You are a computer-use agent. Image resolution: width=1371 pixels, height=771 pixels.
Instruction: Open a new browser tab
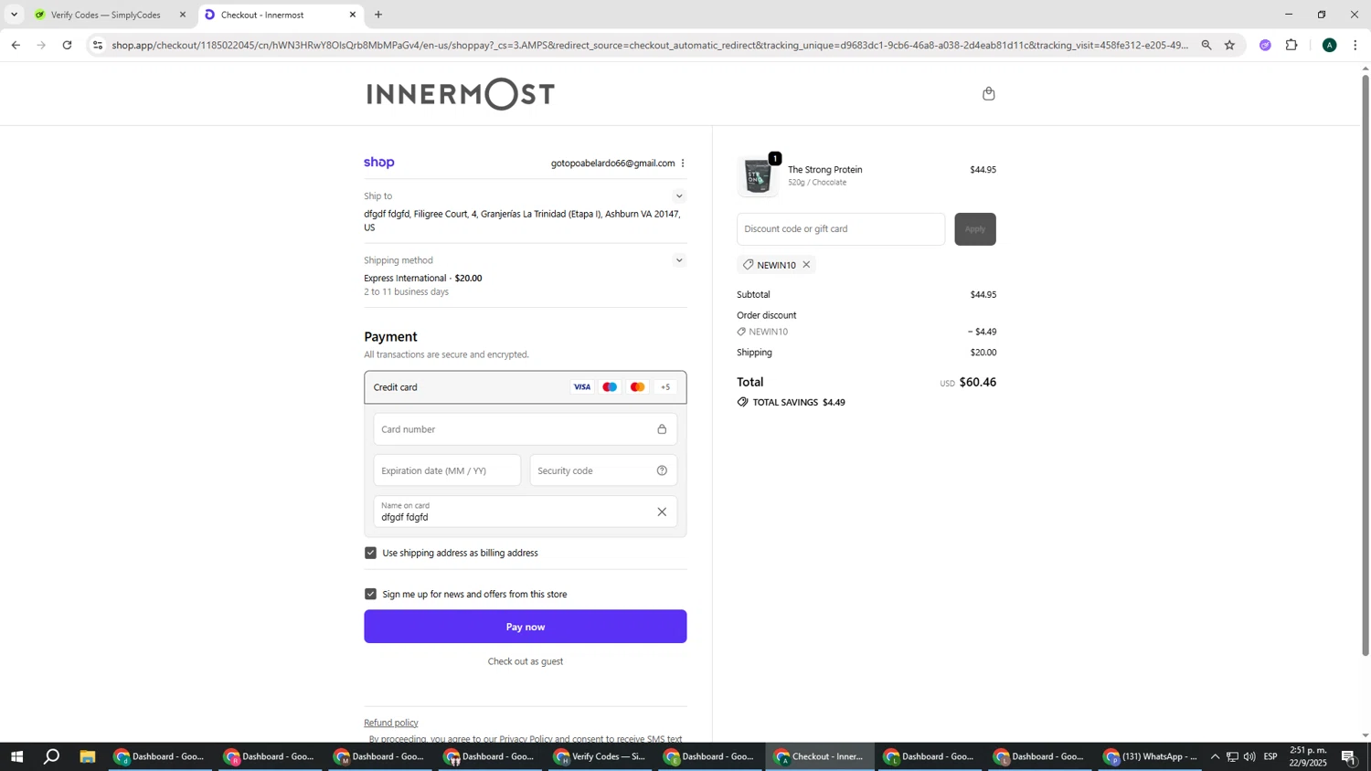click(378, 15)
